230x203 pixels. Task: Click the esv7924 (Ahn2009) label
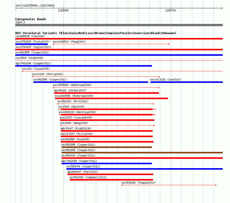(x=71, y=107)
